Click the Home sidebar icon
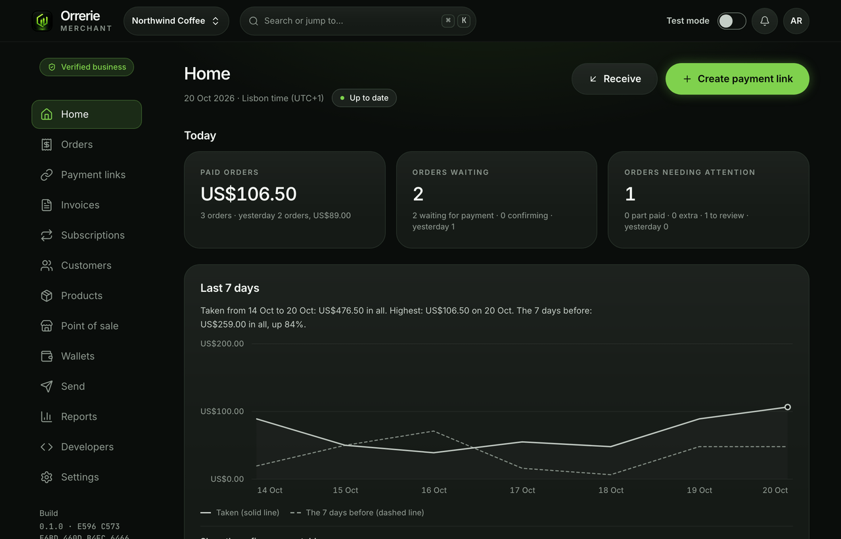This screenshot has height=539, width=841. coord(47,114)
